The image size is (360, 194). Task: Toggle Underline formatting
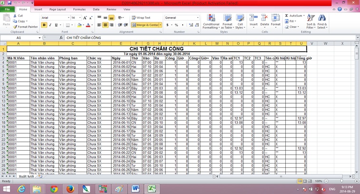point(56,25)
